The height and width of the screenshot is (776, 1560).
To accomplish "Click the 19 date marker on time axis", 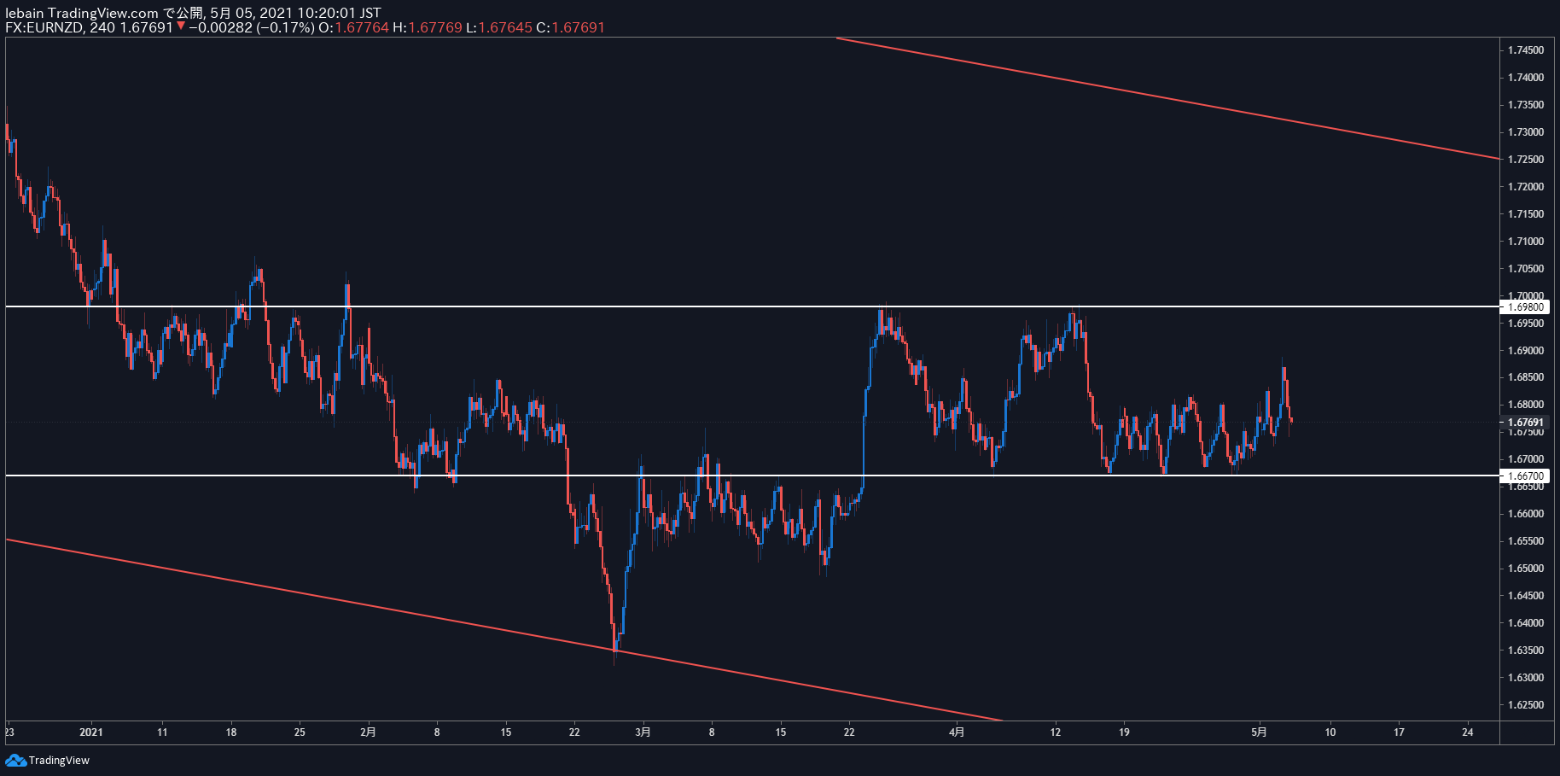I will coord(1125,732).
